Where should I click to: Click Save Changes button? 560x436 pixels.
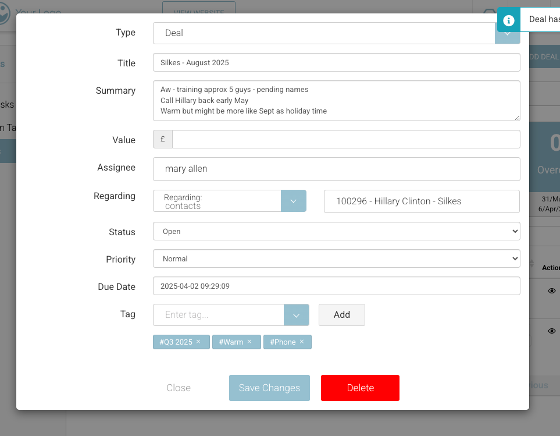[x=269, y=388]
